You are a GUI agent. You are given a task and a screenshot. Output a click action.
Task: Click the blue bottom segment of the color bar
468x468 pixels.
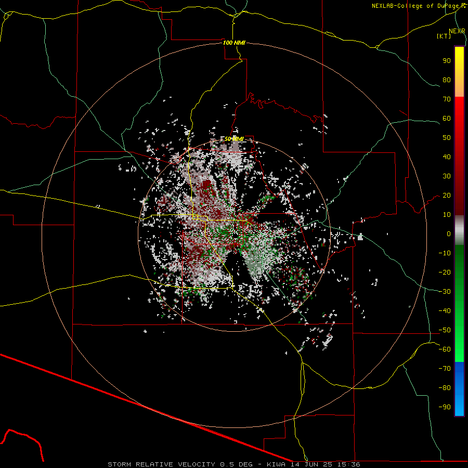[459, 389]
